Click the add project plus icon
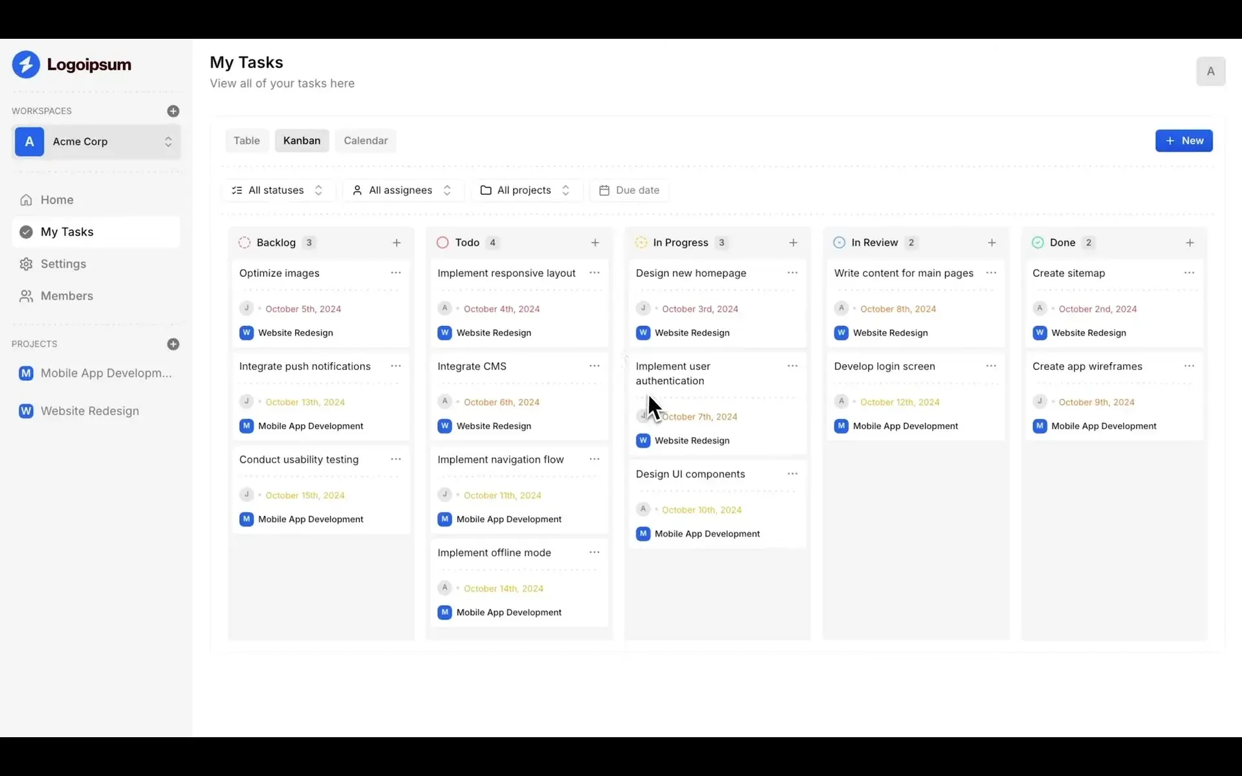 tap(173, 344)
